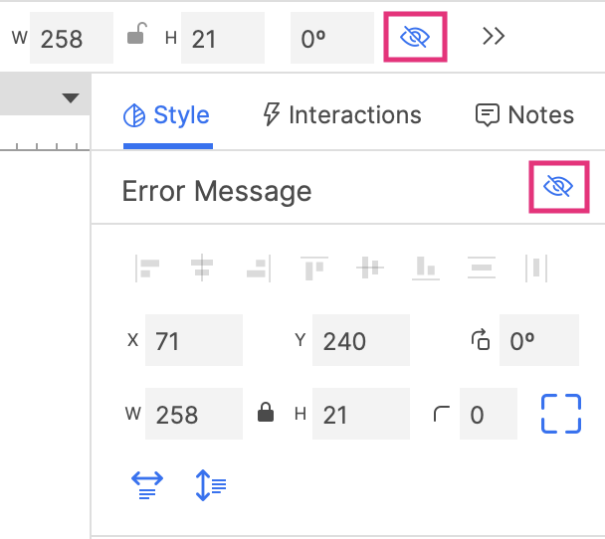Click the X position field showing 71
The image size is (605, 539).
194,341
